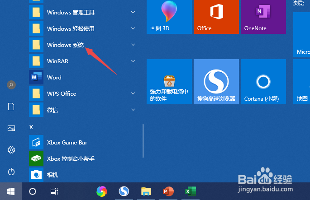Image resolution: width=310 pixels, height=200 pixels.
Task: Open Task View on the taskbar
Action: 54,191
